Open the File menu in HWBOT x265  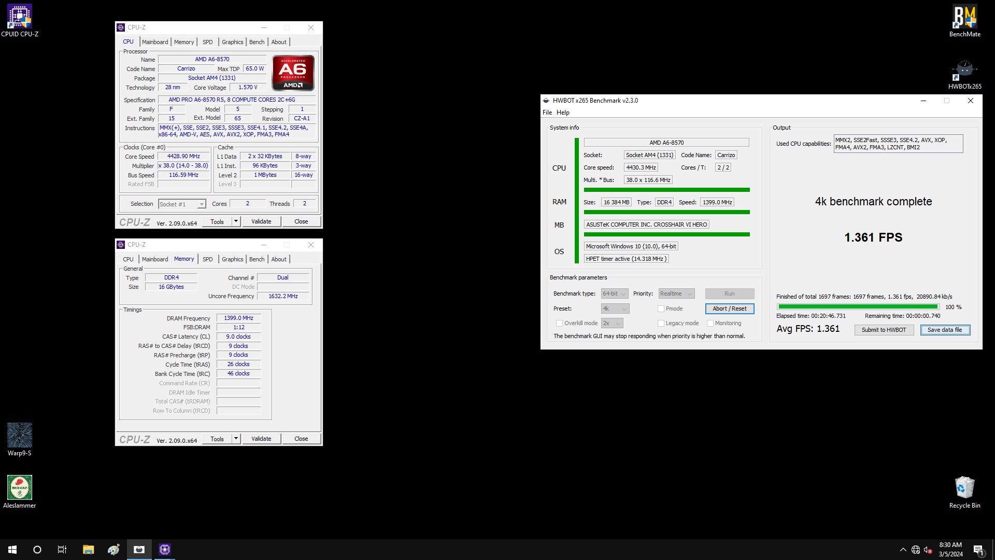pyautogui.click(x=547, y=113)
